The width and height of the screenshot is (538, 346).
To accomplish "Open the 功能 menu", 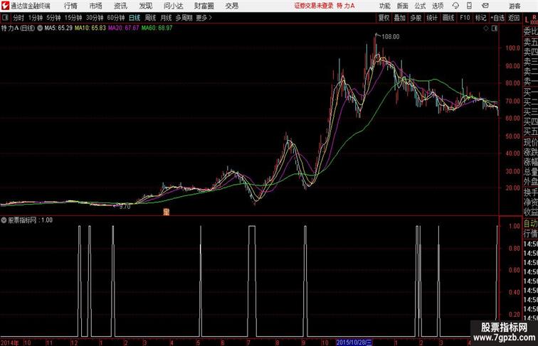I will pos(384,6).
